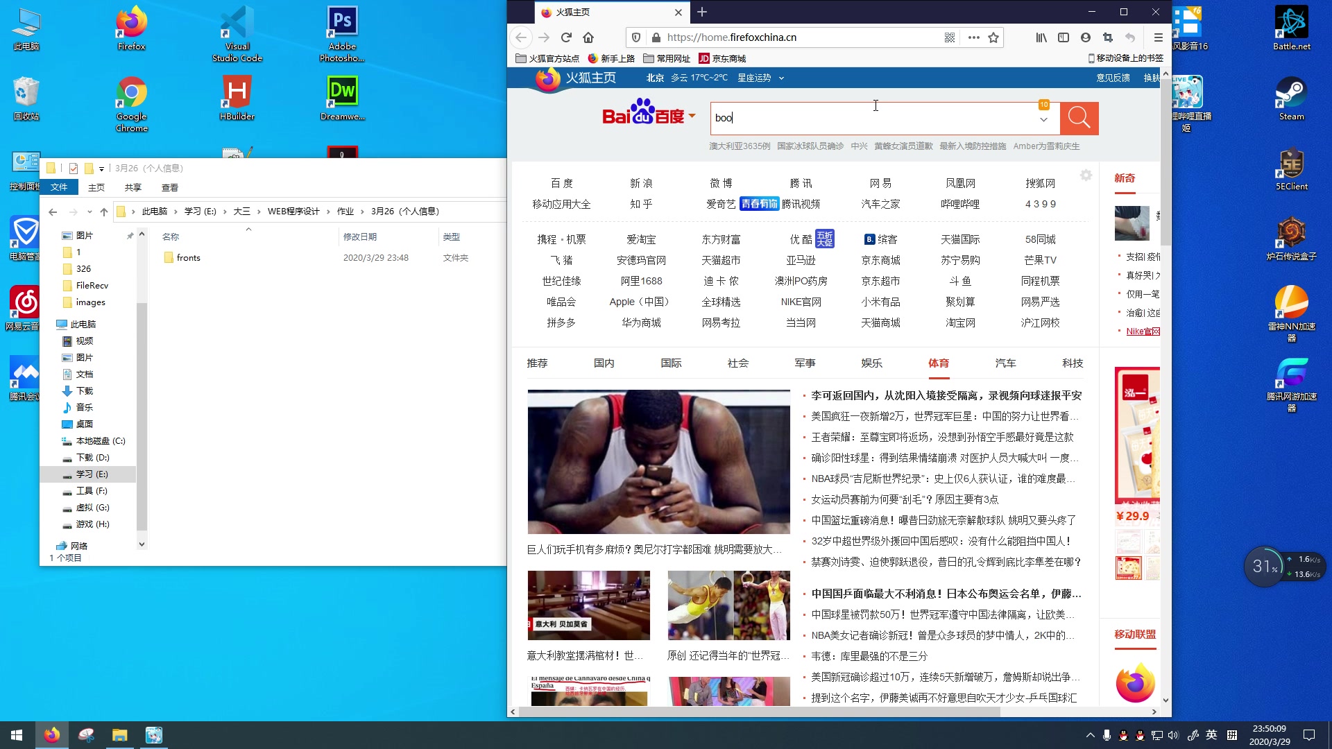Open the 共享 ribbon tab

click(133, 188)
